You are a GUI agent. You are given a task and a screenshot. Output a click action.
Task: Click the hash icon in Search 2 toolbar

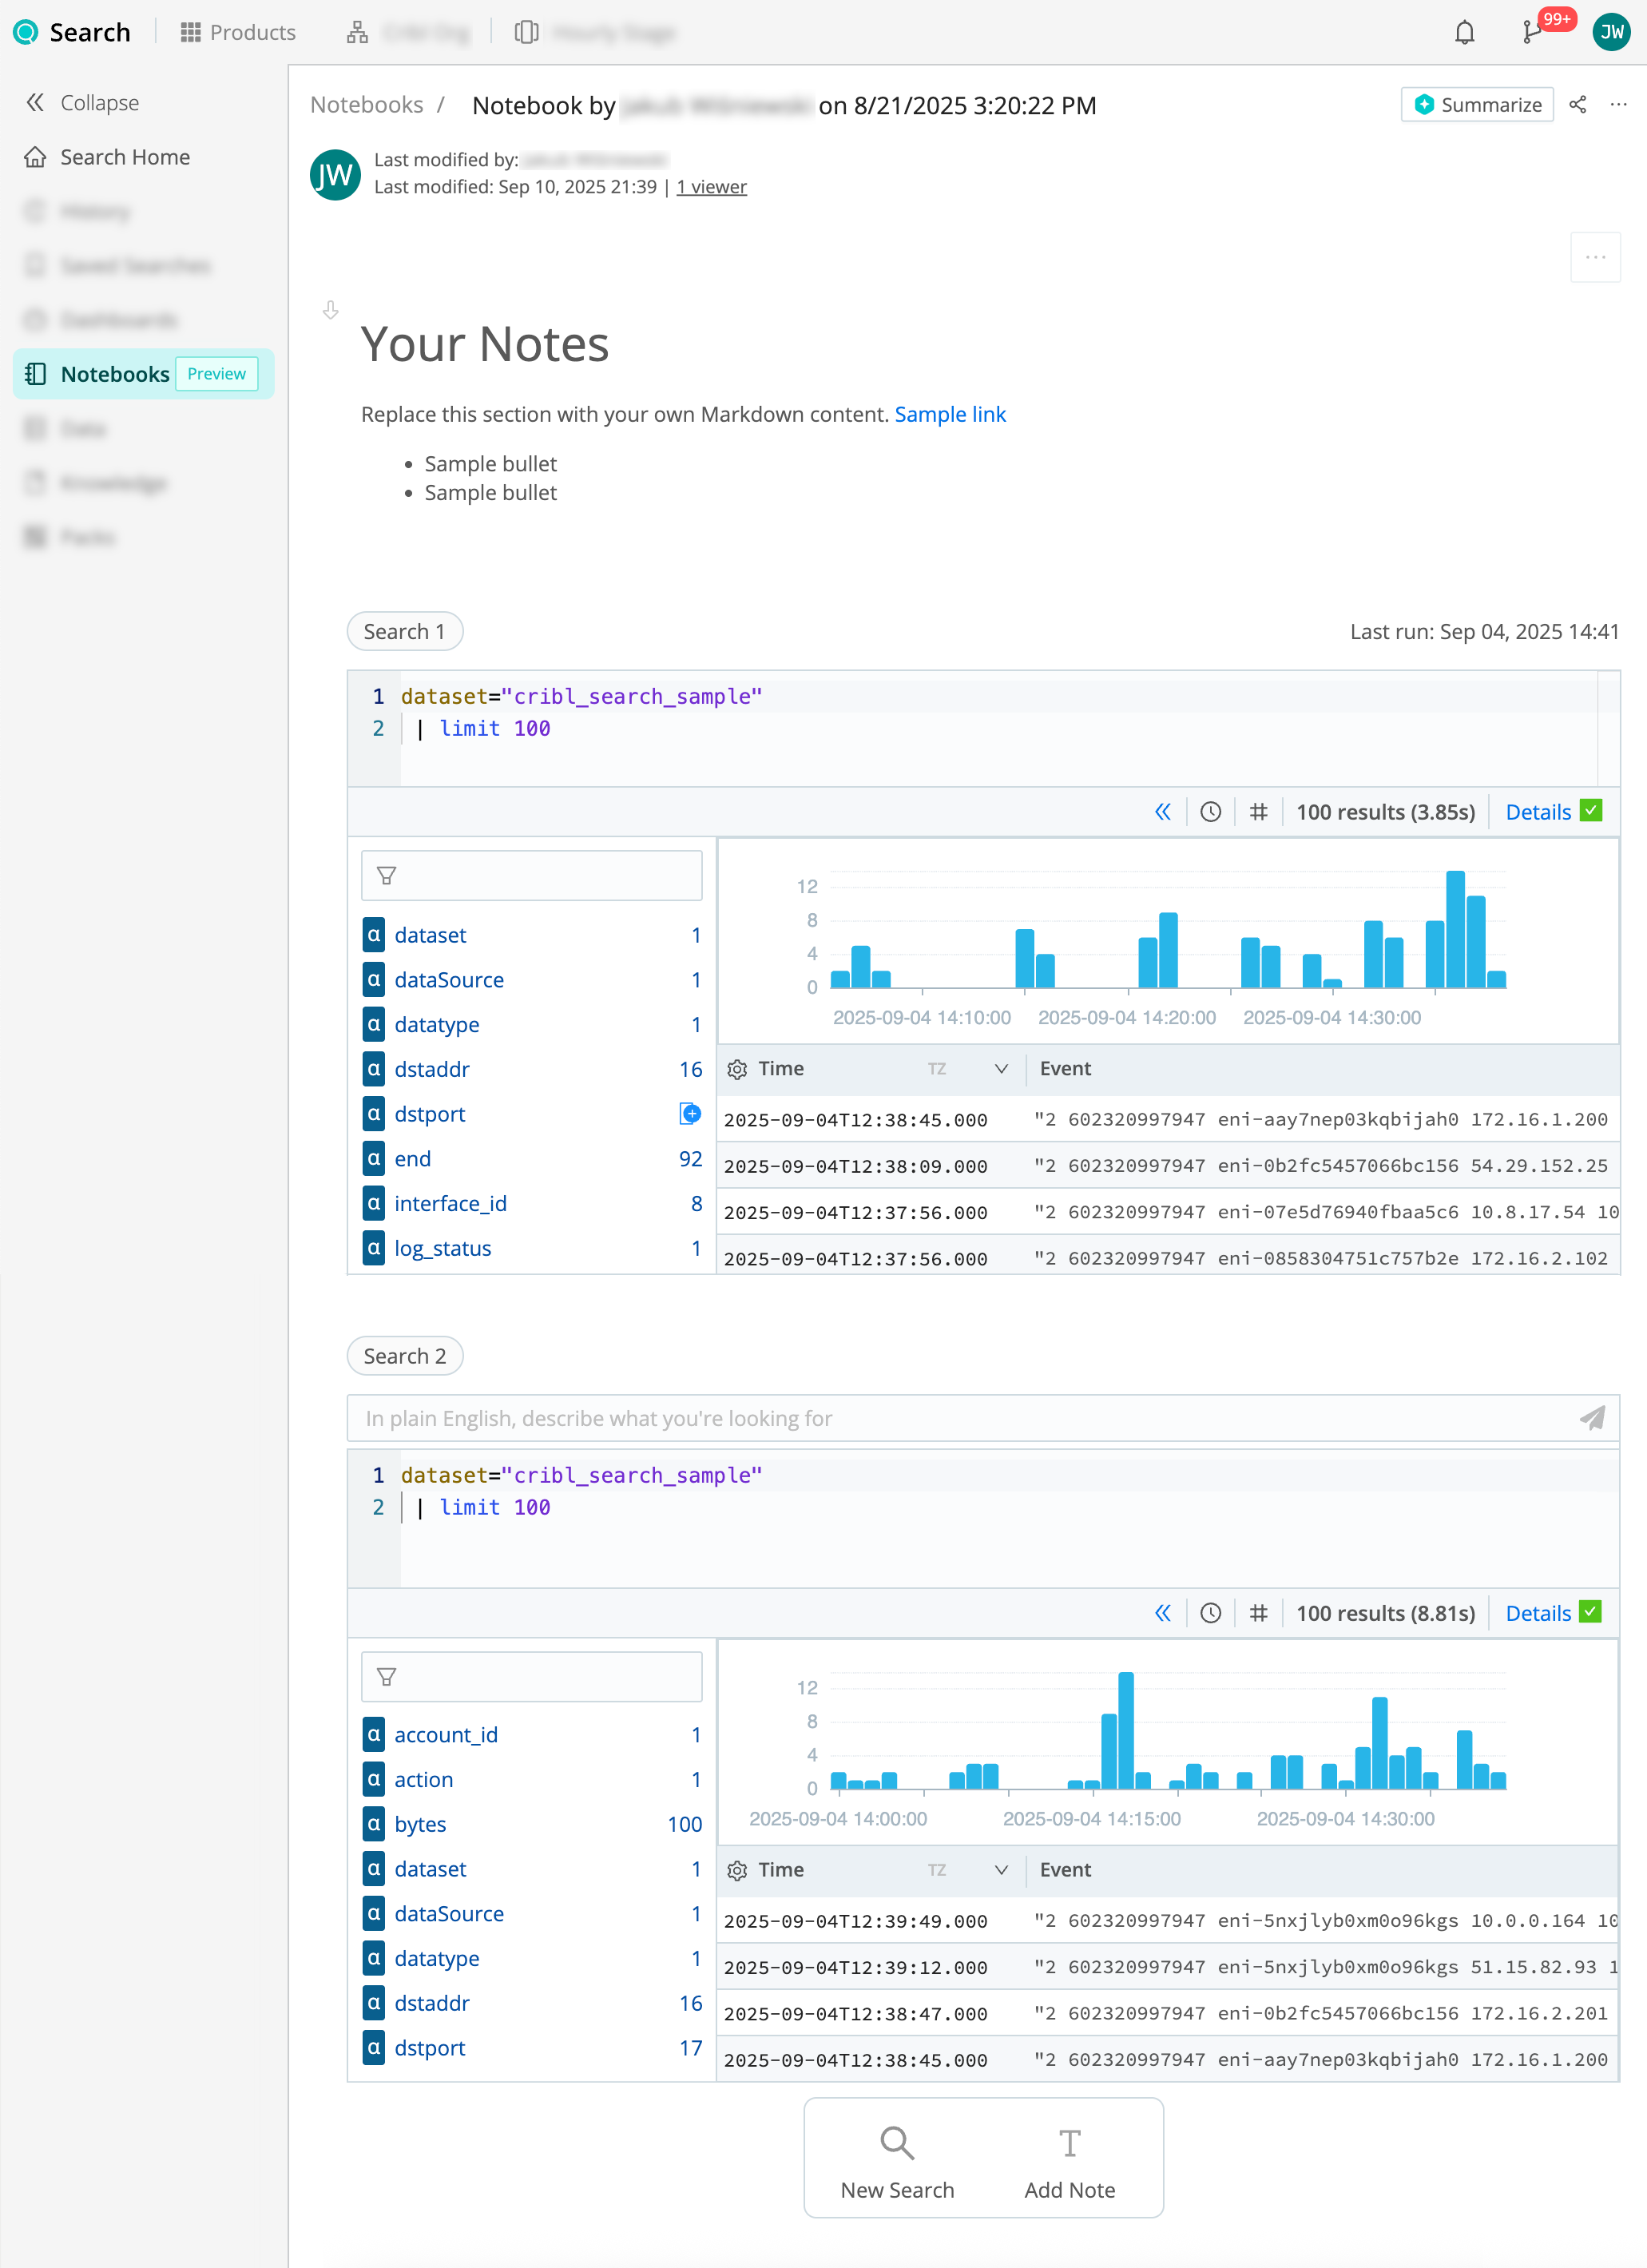(1258, 1613)
